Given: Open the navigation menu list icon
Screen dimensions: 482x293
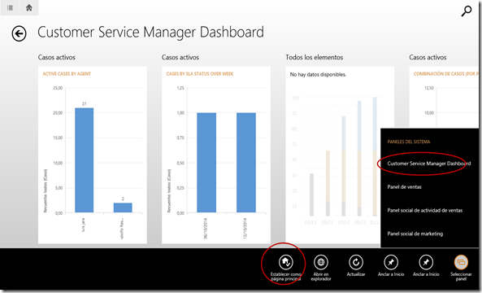Looking at the screenshot, I should [10, 7].
